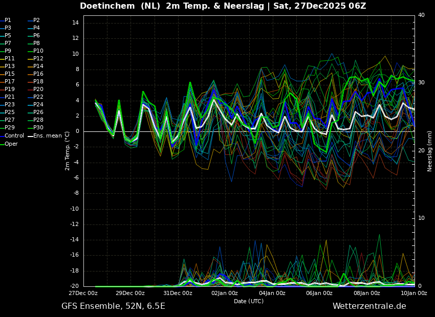The height and width of the screenshot is (317, 435).
Task: Open the Wetterzentrale.de link text
Action: pos(369,306)
